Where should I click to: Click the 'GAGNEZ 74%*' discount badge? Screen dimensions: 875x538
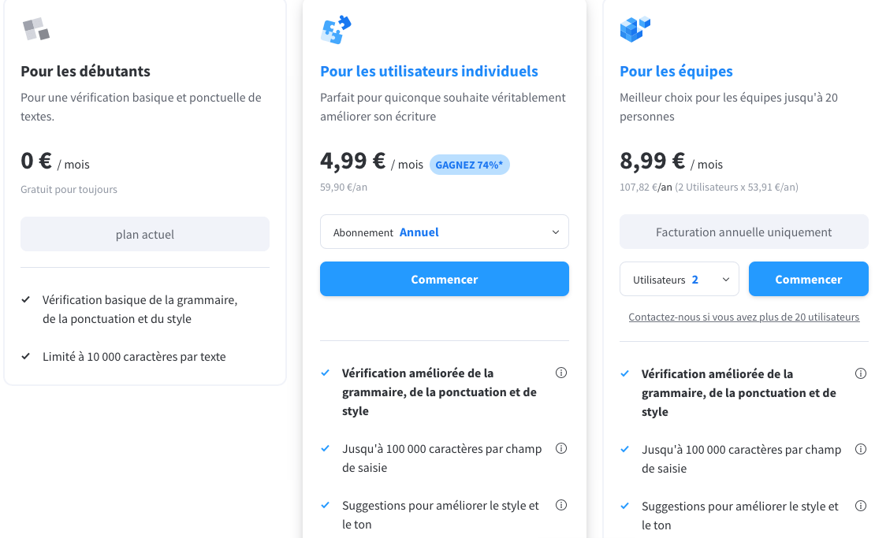coord(470,165)
